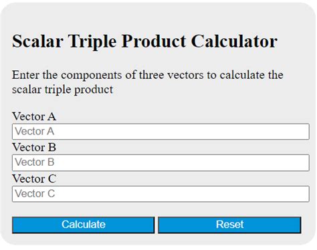Screen dimensions: 317x250
Task: Click the word 'components' in the description
Action: point(92,76)
